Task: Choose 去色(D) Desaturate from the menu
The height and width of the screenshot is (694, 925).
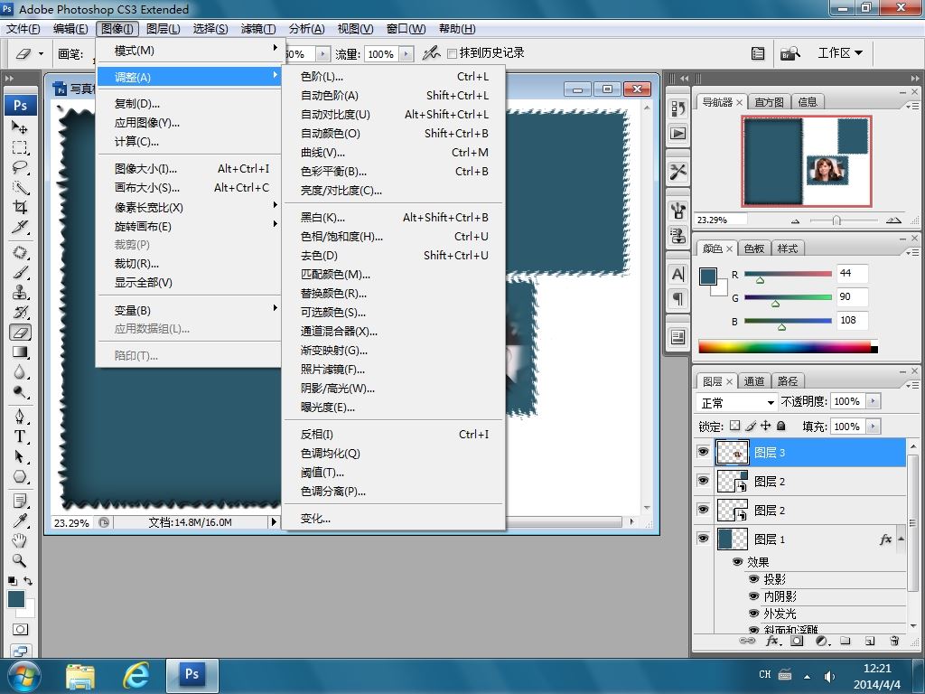Action: click(x=394, y=255)
